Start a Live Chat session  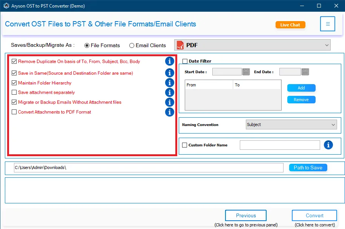[x=290, y=25]
